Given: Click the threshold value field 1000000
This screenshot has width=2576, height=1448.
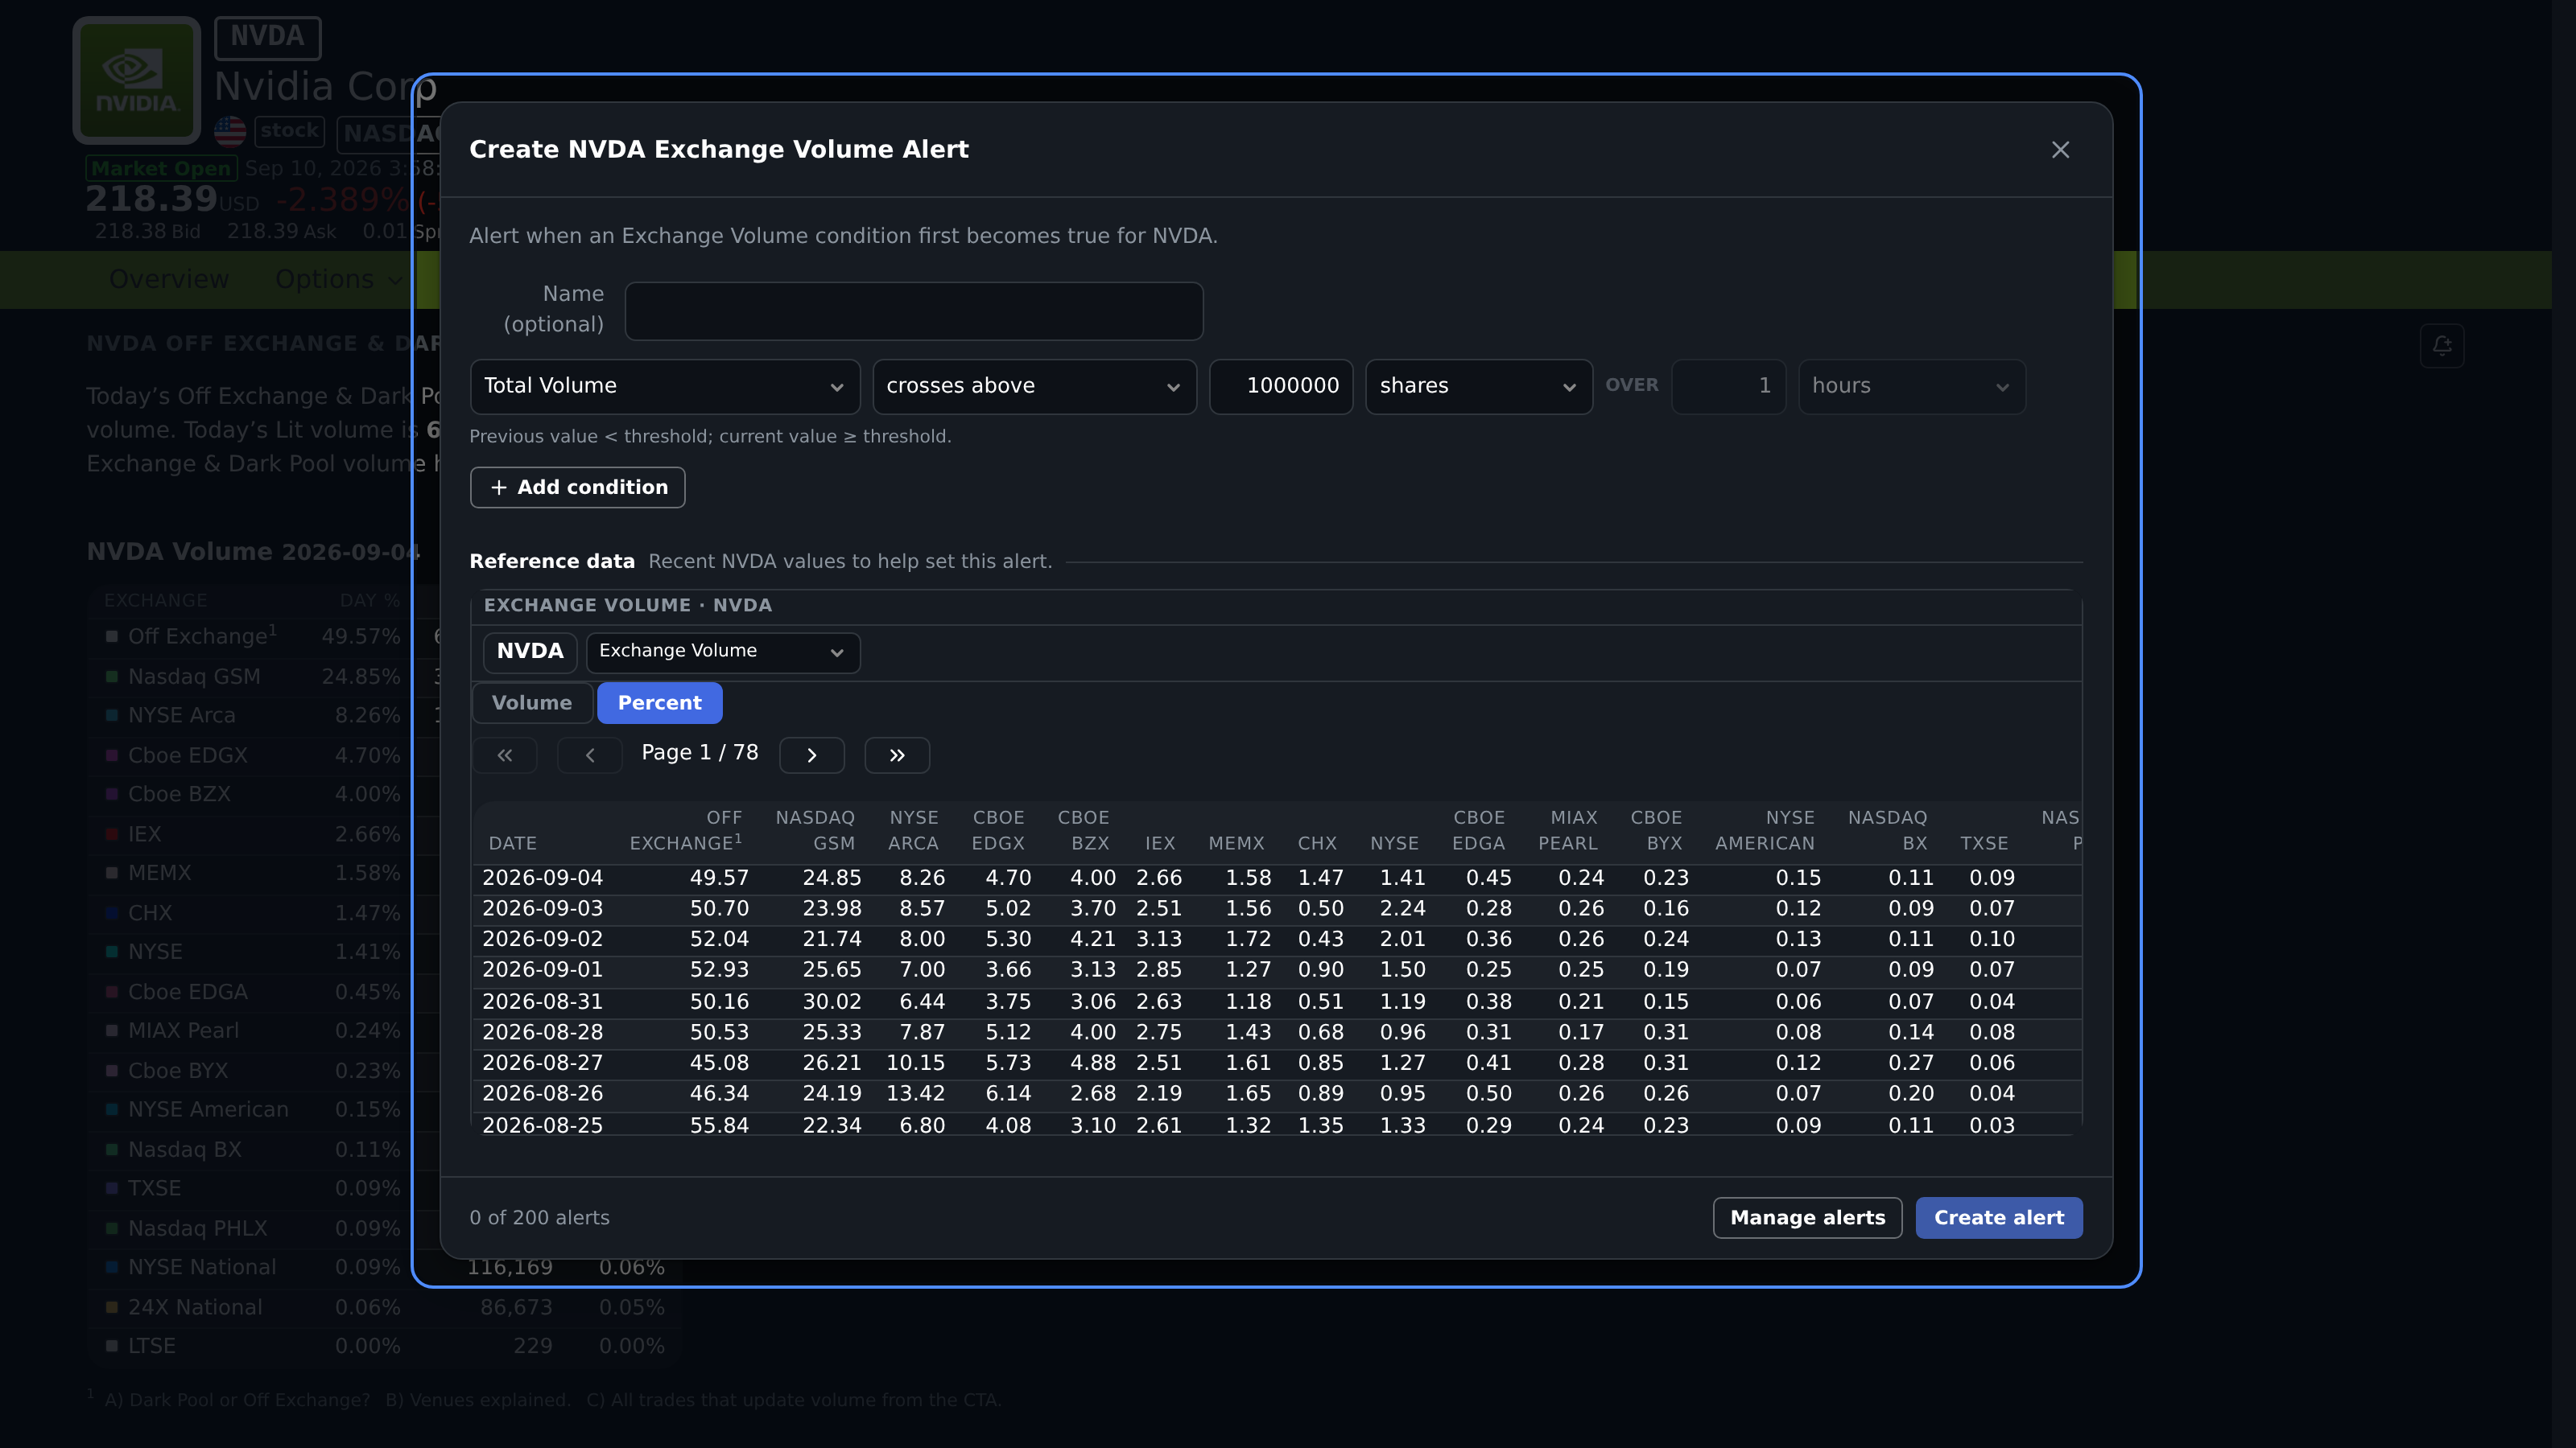Looking at the screenshot, I should pyautogui.click(x=1281, y=387).
